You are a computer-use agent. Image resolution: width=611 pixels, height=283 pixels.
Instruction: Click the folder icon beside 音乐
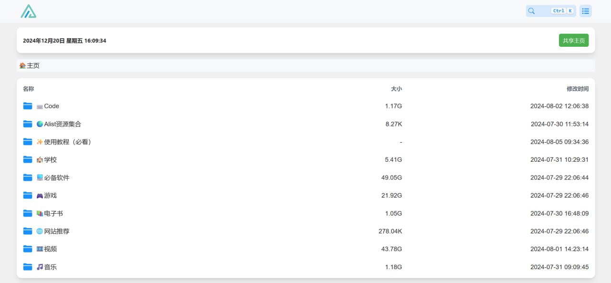[x=28, y=267]
